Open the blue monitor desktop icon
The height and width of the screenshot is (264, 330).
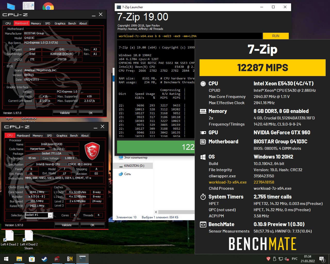click(11, 6)
